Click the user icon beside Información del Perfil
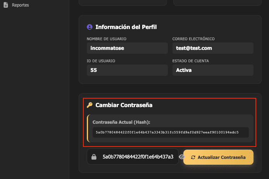Image resolution: width=269 pixels, height=179 pixels. click(x=90, y=27)
